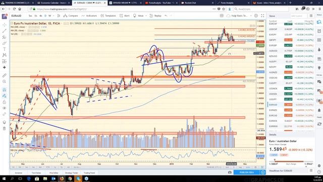Select USDCAD in the watchlist

(291, 78)
